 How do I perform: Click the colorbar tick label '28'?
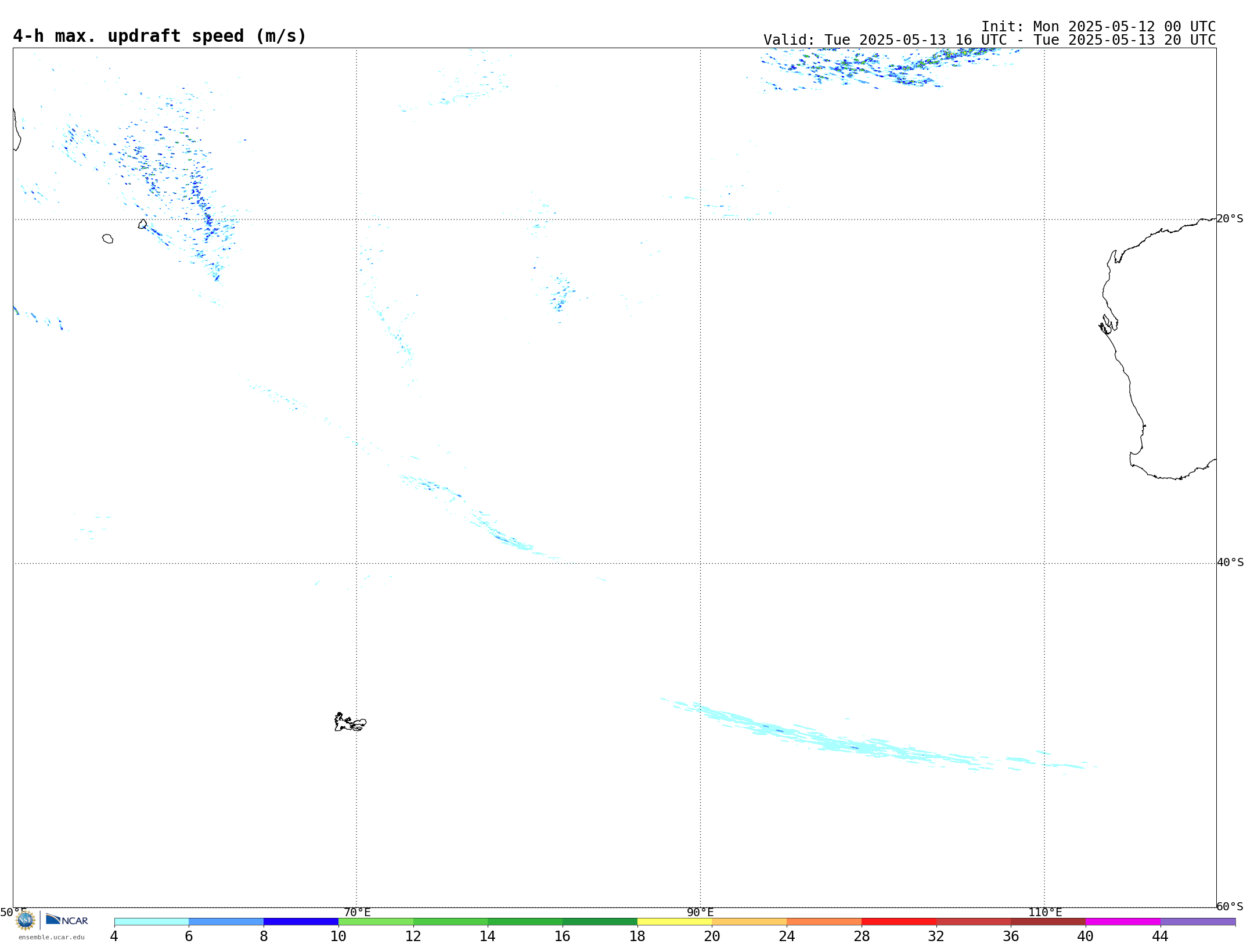[x=862, y=936]
